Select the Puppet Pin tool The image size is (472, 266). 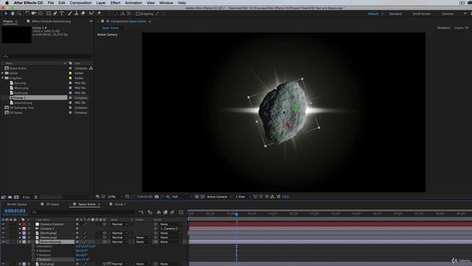pyautogui.click(x=99, y=13)
